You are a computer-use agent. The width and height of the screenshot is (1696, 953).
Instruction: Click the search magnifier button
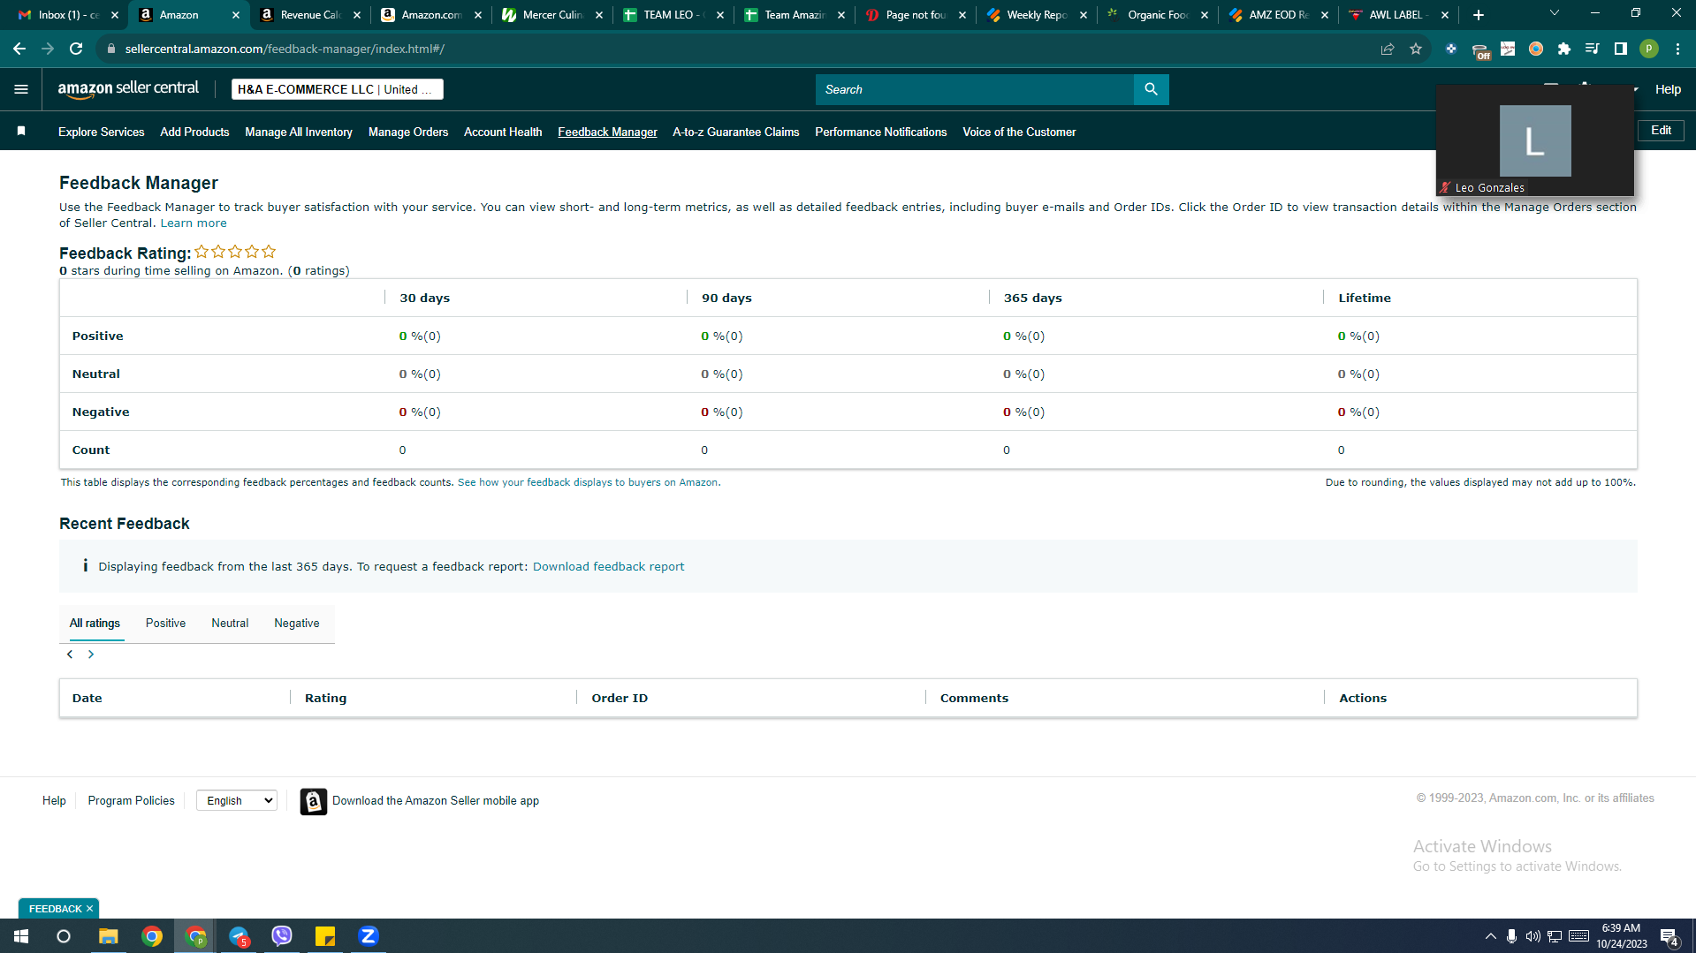1151,89
